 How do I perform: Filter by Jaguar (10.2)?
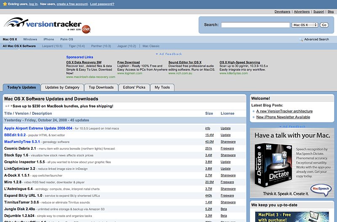click(127, 46)
